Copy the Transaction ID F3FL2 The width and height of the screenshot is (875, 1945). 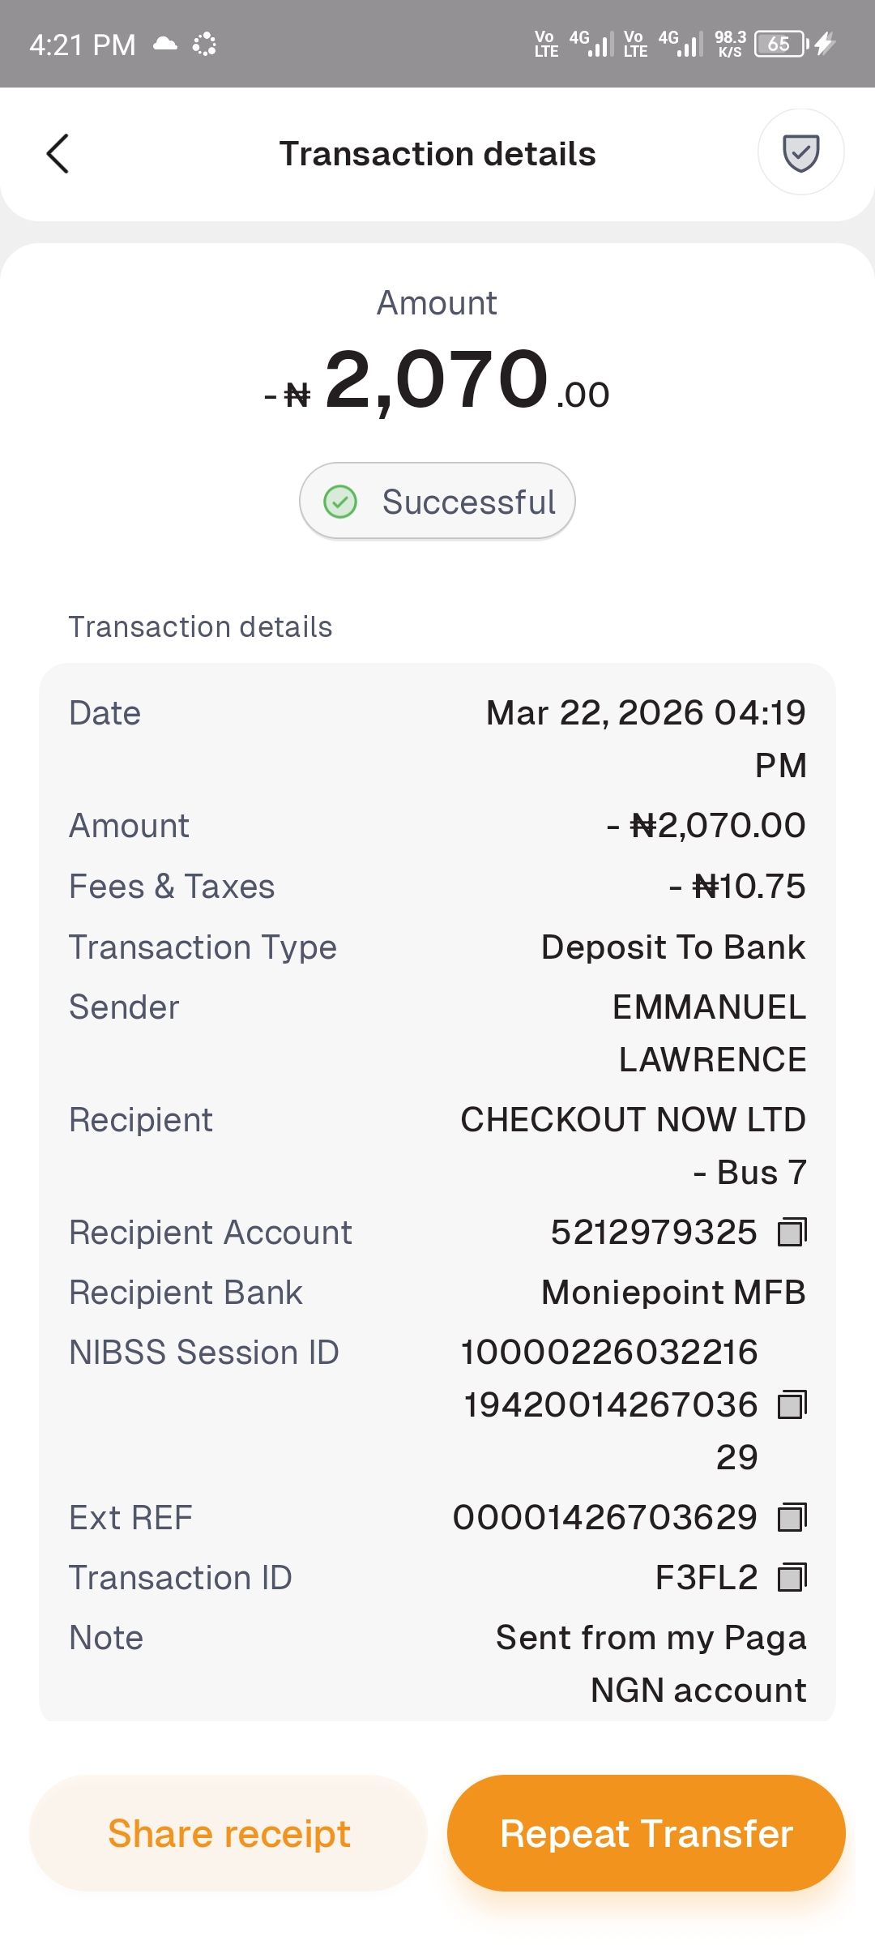[x=792, y=1578]
